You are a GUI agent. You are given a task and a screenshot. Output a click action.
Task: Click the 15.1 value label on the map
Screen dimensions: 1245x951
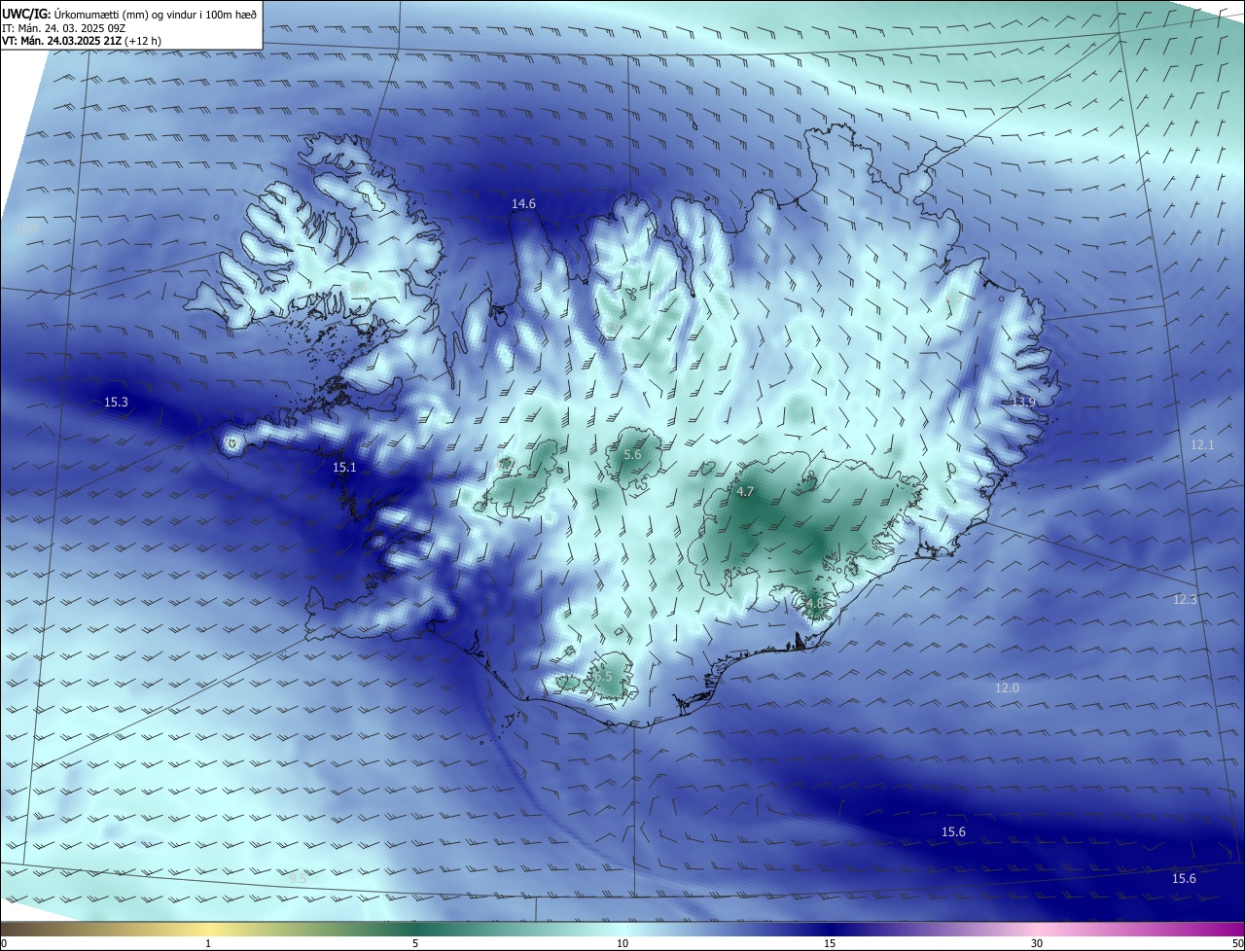coord(344,468)
